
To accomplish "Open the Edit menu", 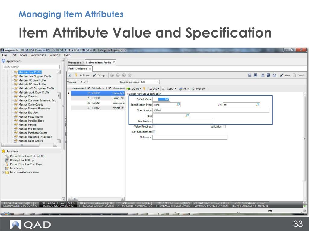I will pyautogui.click(x=13, y=55).
